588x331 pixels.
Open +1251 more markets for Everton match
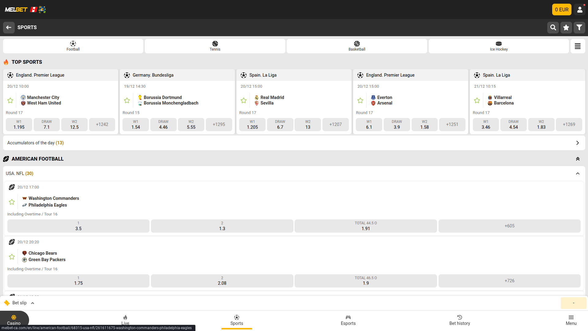click(x=452, y=124)
